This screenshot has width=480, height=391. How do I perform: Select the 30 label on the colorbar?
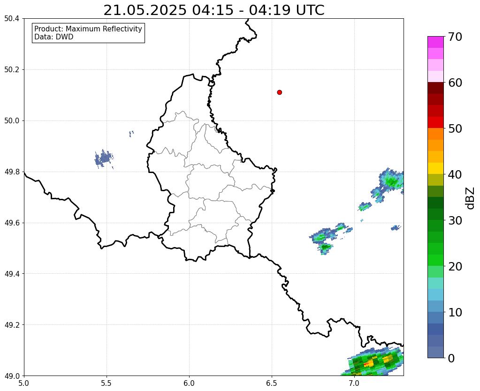(x=455, y=220)
